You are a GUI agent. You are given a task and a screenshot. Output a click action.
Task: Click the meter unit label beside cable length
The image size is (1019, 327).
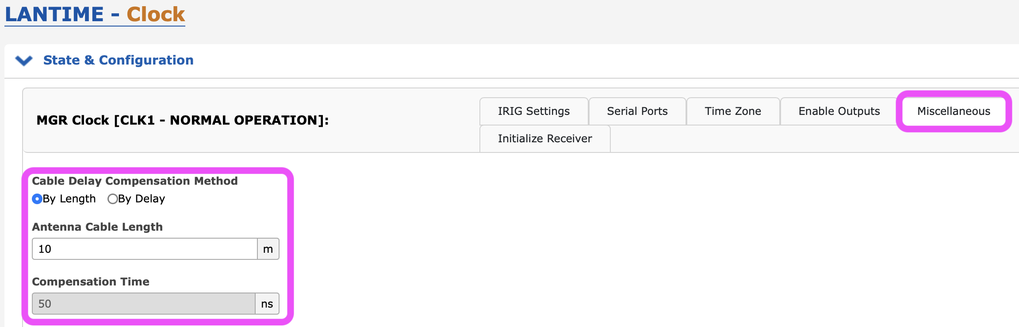pos(268,249)
